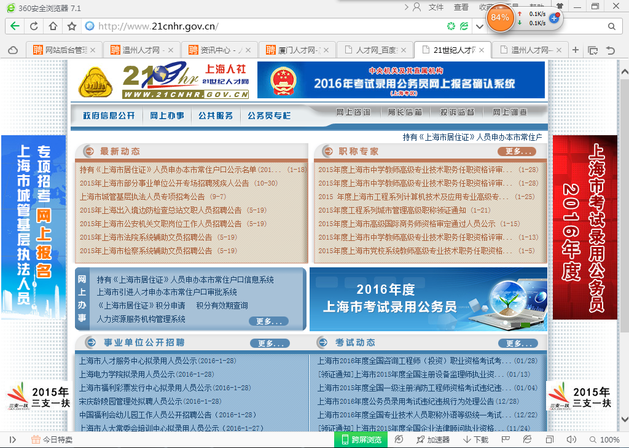The width and height of the screenshot is (629, 448).
Task: Click 更多 in 考试动态 section
Action: coord(518,344)
